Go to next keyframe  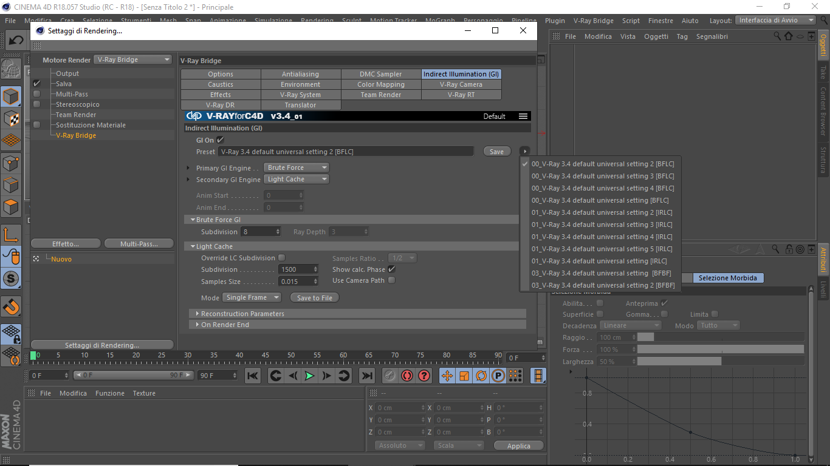coord(343,376)
